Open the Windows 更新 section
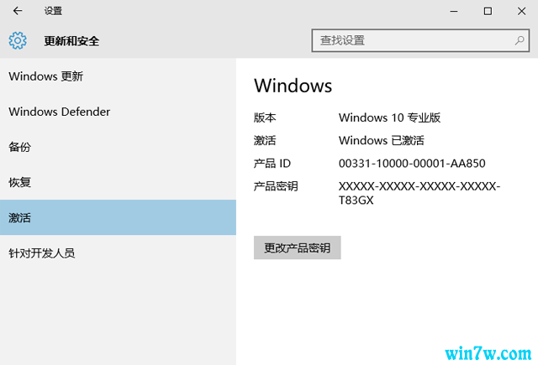The image size is (538, 365). (x=46, y=76)
